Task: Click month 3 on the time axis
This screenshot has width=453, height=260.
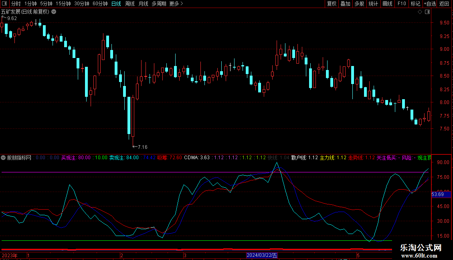Action: click(185, 255)
